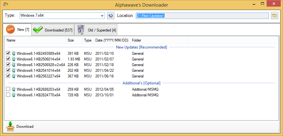Click the recycle bin icon on Old tab
Viewport: 283px width, 136px height.
[x=81, y=30]
